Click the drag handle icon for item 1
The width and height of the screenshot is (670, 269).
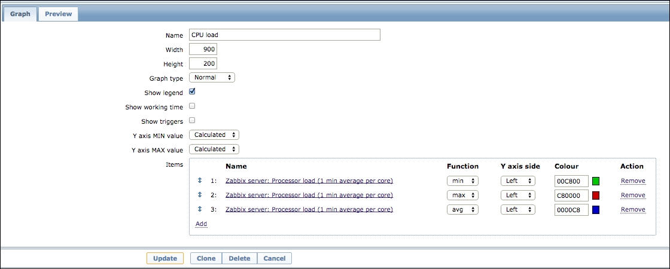(200, 181)
